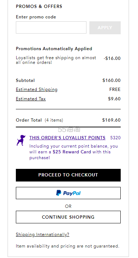Focus the promo code input field

51,27
